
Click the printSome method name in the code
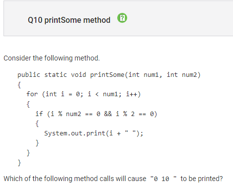pyautogui.click(x=107, y=75)
